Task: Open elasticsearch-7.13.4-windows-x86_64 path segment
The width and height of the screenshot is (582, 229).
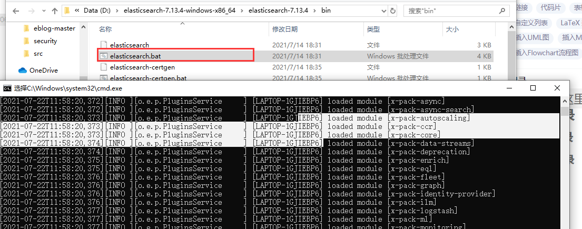Action: coord(180,11)
